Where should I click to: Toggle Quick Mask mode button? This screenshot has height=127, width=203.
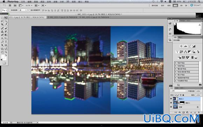pyautogui.click(x=4, y=63)
